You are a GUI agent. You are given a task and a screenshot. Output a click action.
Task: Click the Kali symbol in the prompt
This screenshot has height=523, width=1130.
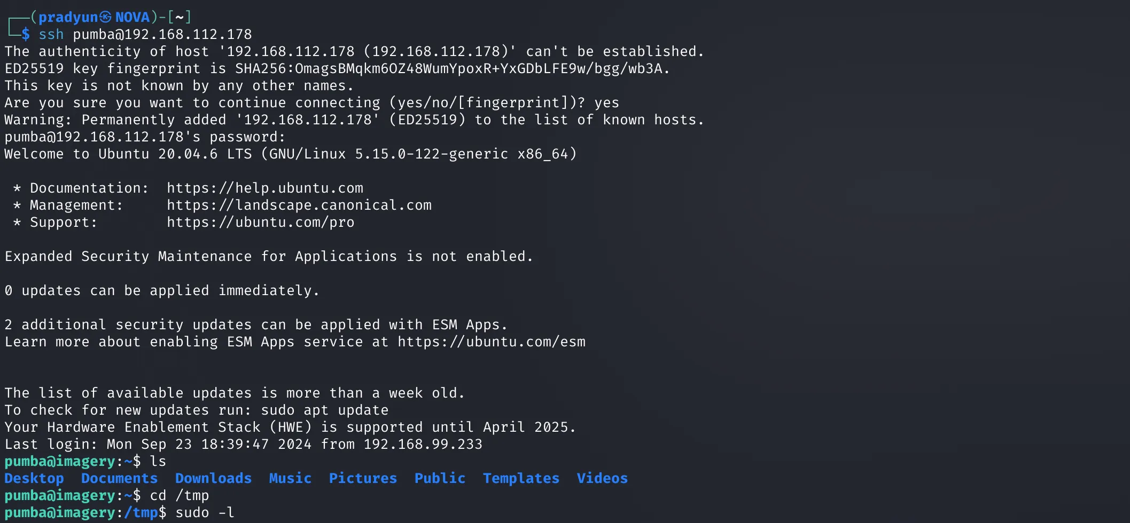[x=106, y=17]
